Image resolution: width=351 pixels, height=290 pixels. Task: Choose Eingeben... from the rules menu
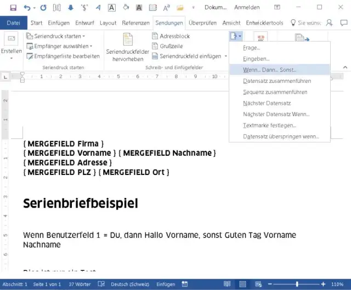click(x=279, y=59)
